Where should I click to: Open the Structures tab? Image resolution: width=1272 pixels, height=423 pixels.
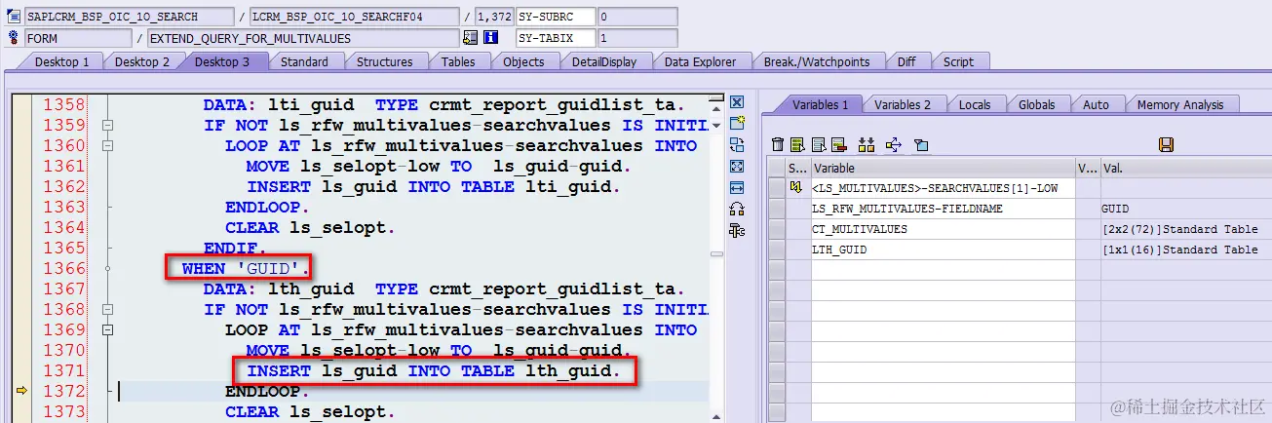(x=384, y=61)
